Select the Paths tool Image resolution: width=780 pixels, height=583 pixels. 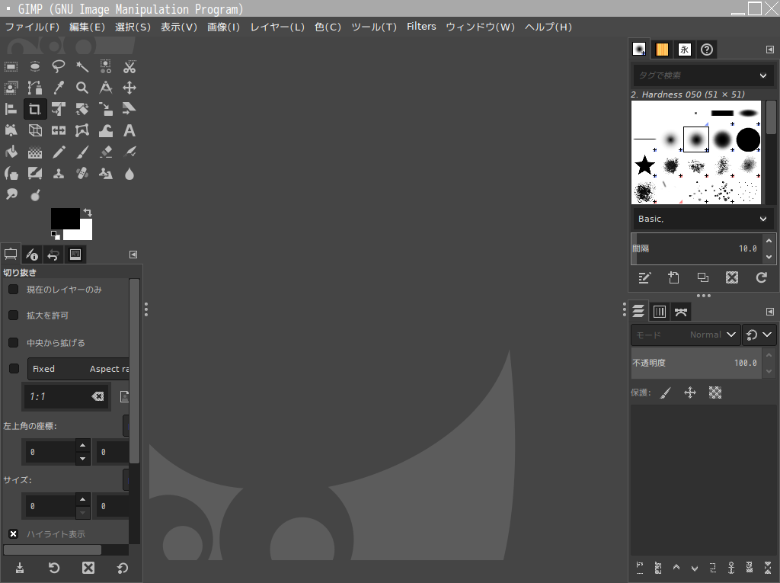(35, 88)
